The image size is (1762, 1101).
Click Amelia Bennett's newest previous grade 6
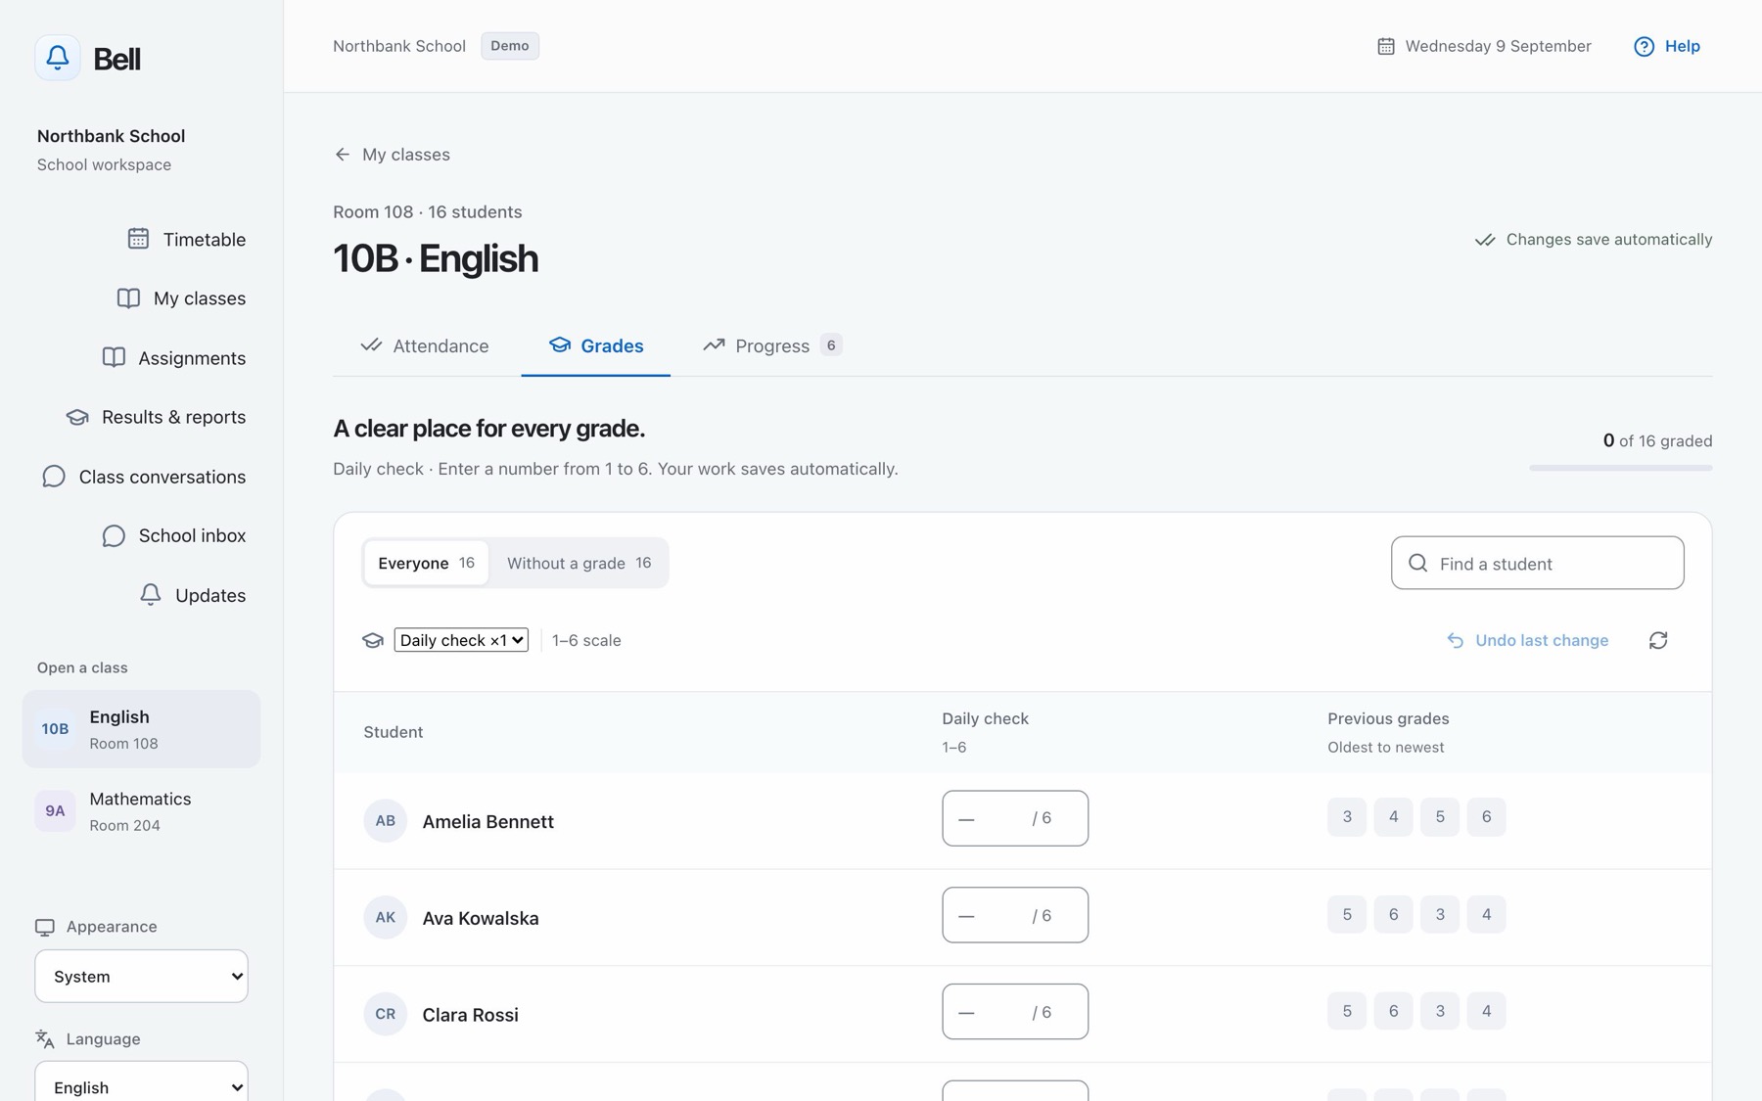(x=1487, y=817)
